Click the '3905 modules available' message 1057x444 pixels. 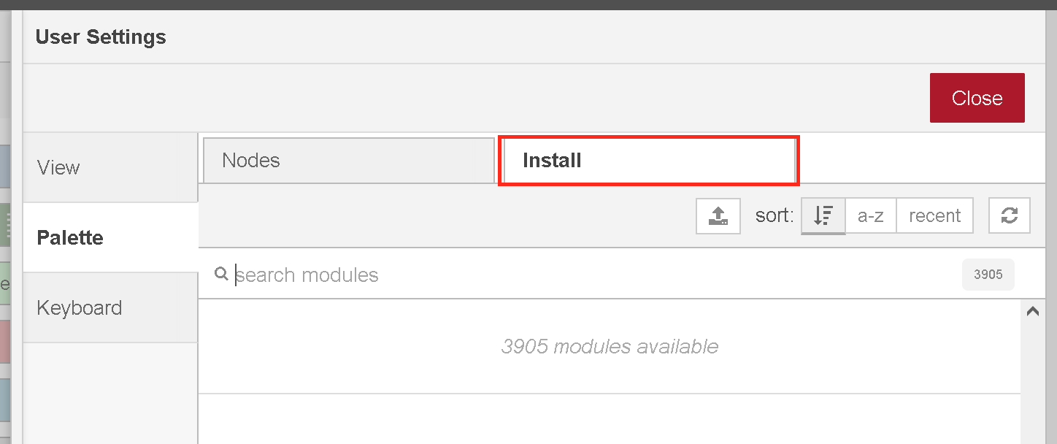click(x=610, y=346)
